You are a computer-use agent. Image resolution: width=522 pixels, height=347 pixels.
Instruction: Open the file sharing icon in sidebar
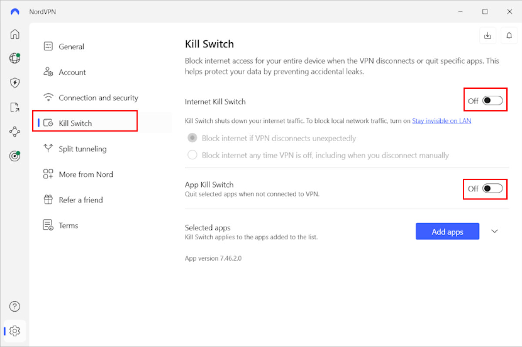[x=15, y=107]
